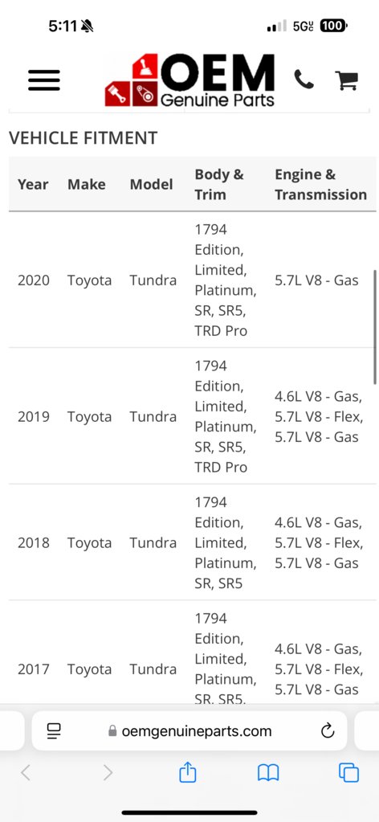Image resolution: width=379 pixels, height=822 pixels.
Task: Open the hamburger menu
Action: click(x=43, y=80)
